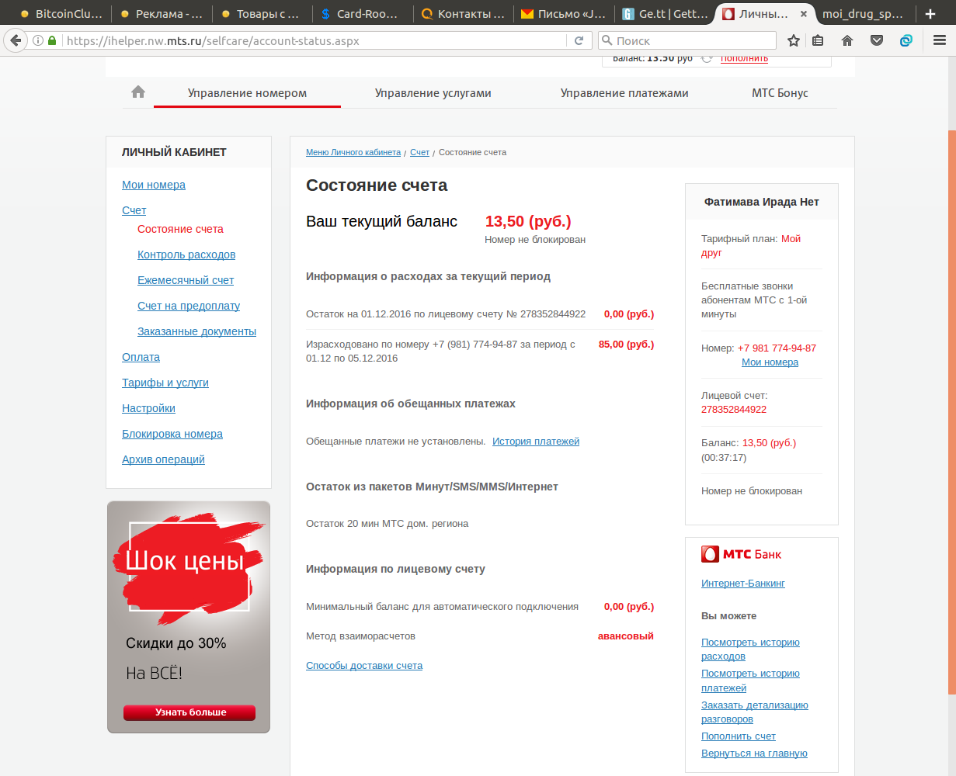The width and height of the screenshot is (956, 776).
Task: Click the MTS Банк logo
Action: (x=741, y=554)
